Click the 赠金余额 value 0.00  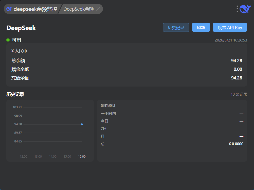pyautogui.click(x=238, y=69)
